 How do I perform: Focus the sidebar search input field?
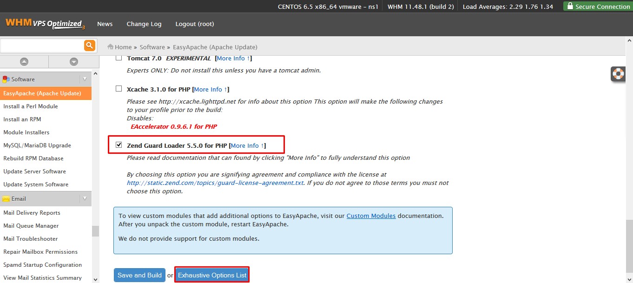pos(42,46)
